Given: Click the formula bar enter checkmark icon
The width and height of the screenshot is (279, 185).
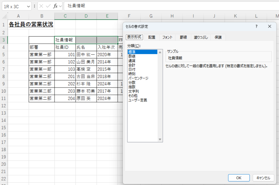Looking at the screenshot, I should [x=48, y=6].
